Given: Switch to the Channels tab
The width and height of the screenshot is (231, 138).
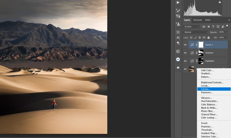Looking at the screenshot, I should (x=197, y=20).
